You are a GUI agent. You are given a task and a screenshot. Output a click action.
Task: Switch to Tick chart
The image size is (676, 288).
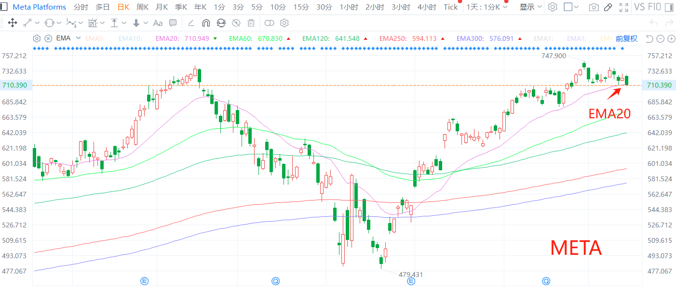pos(451,7)
